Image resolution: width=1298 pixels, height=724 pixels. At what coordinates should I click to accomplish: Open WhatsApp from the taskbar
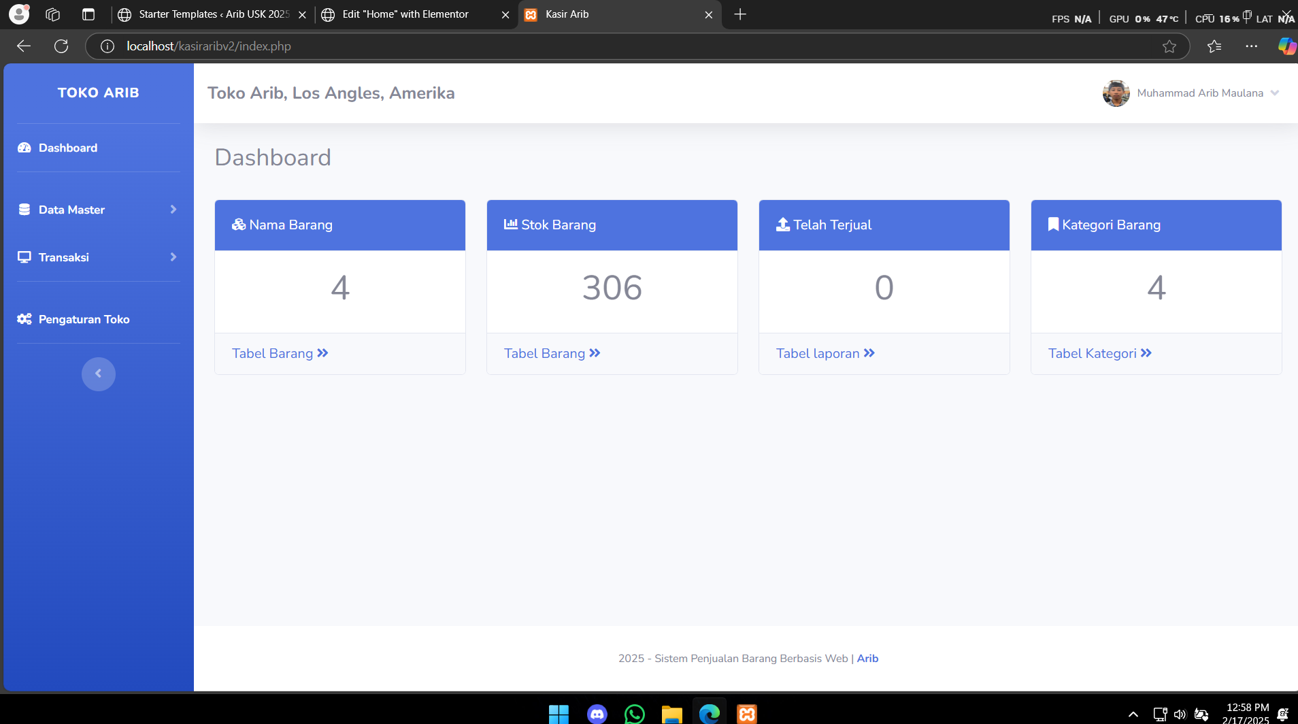(x=634, y=714)
